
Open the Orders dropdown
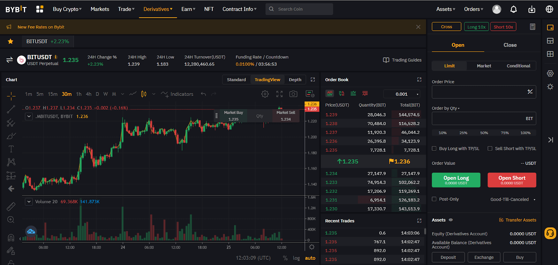coord(474,9)
